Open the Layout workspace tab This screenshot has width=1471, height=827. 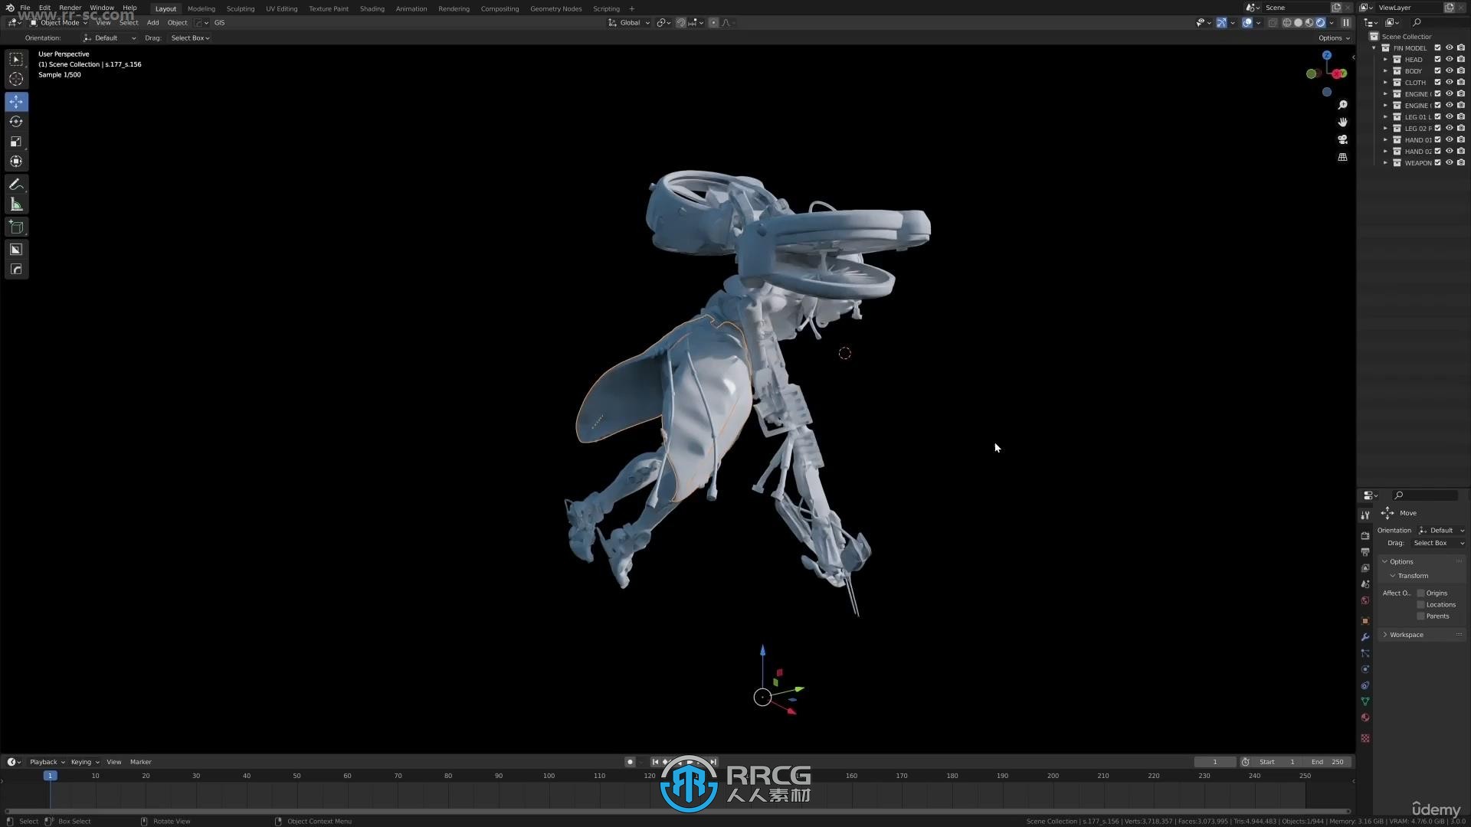click(165, 8)
